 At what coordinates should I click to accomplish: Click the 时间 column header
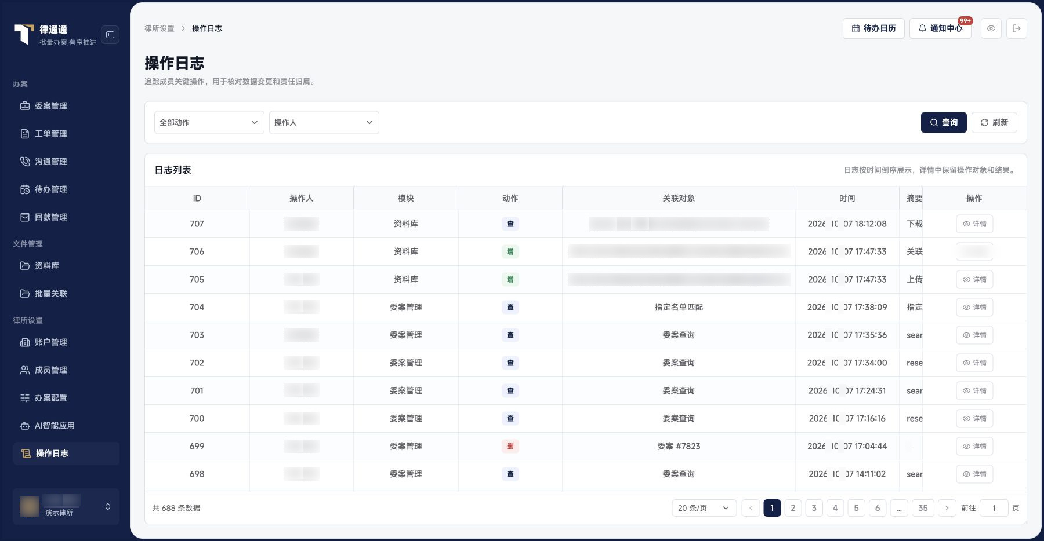click(x=847, y=199)
